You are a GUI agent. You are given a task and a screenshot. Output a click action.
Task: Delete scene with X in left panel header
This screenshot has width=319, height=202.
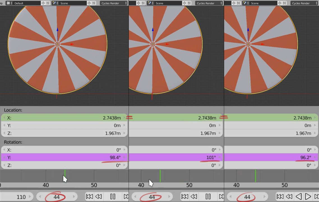click(x=94, y=3)
